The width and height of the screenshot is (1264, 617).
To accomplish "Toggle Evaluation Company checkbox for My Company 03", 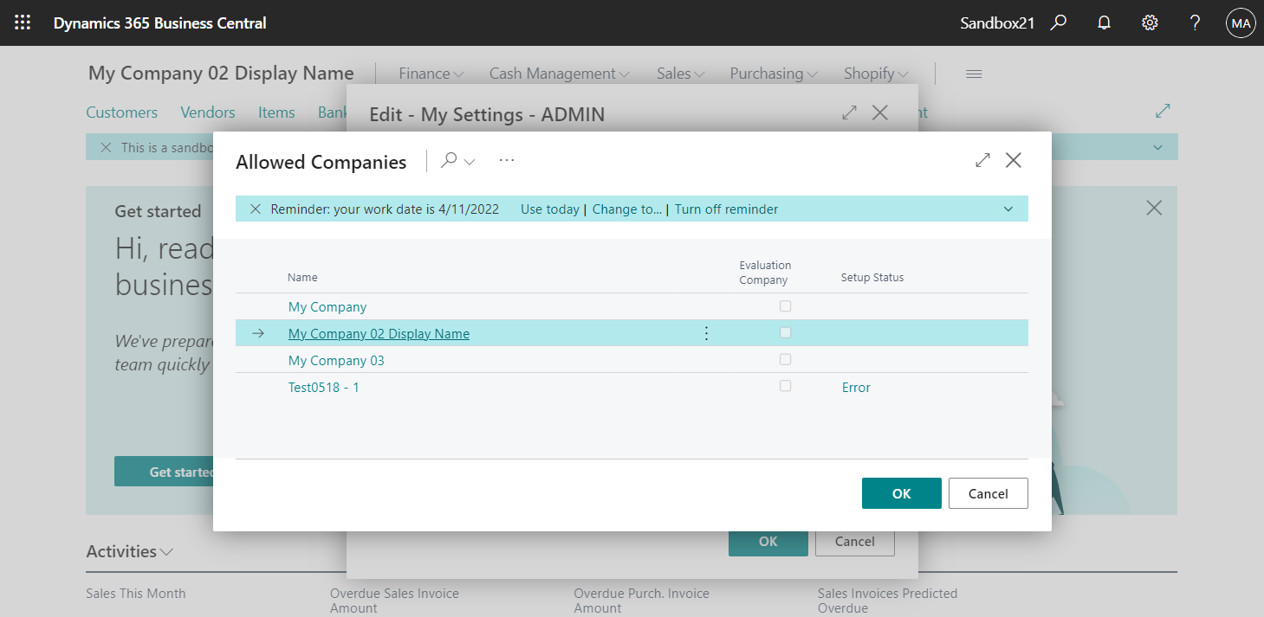I will pyautogui.click(x=785, y=359).
